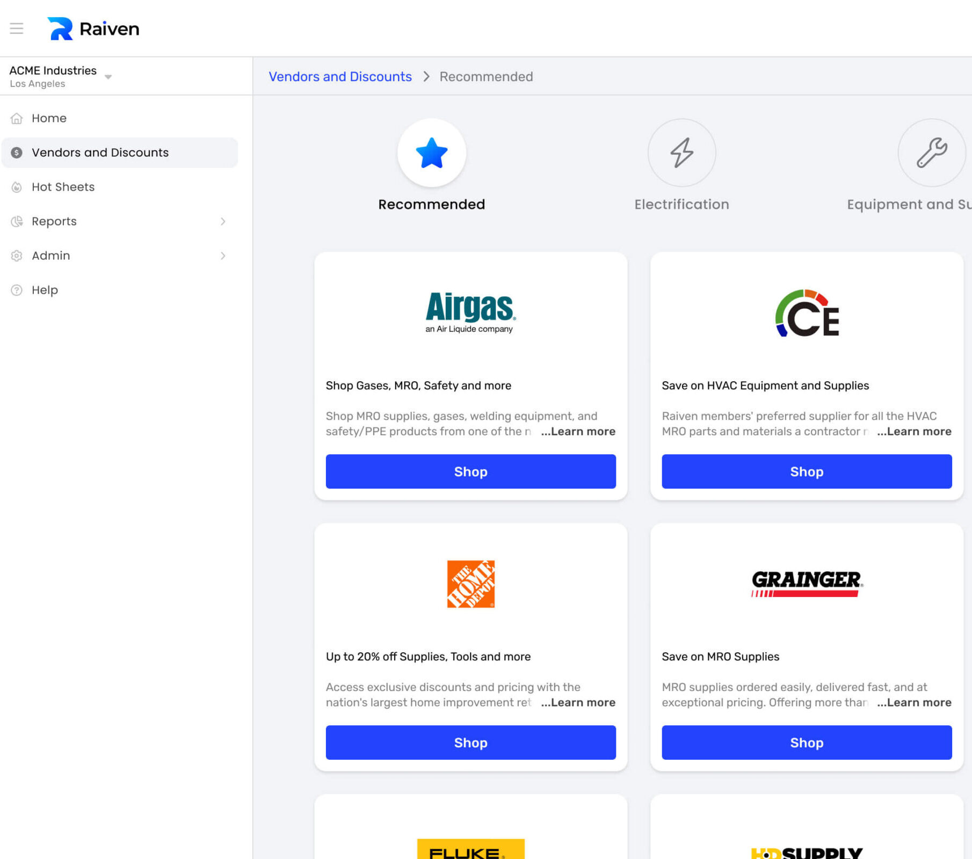This screenshot has width=972, height=859.
Task: Learn more about Airgas offer
Action: (x=578, y=432)
